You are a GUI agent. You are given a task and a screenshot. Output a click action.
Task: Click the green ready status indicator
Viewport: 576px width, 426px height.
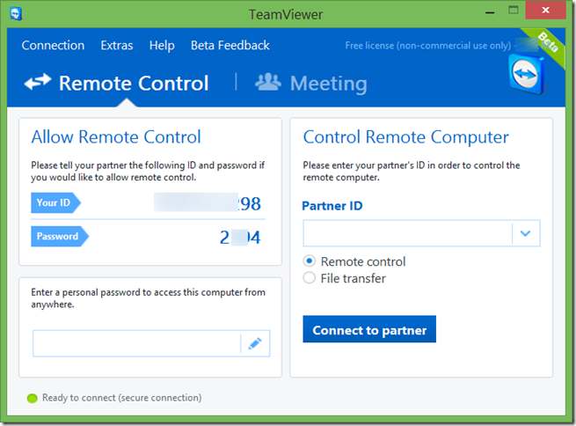(x=33, y=398)
